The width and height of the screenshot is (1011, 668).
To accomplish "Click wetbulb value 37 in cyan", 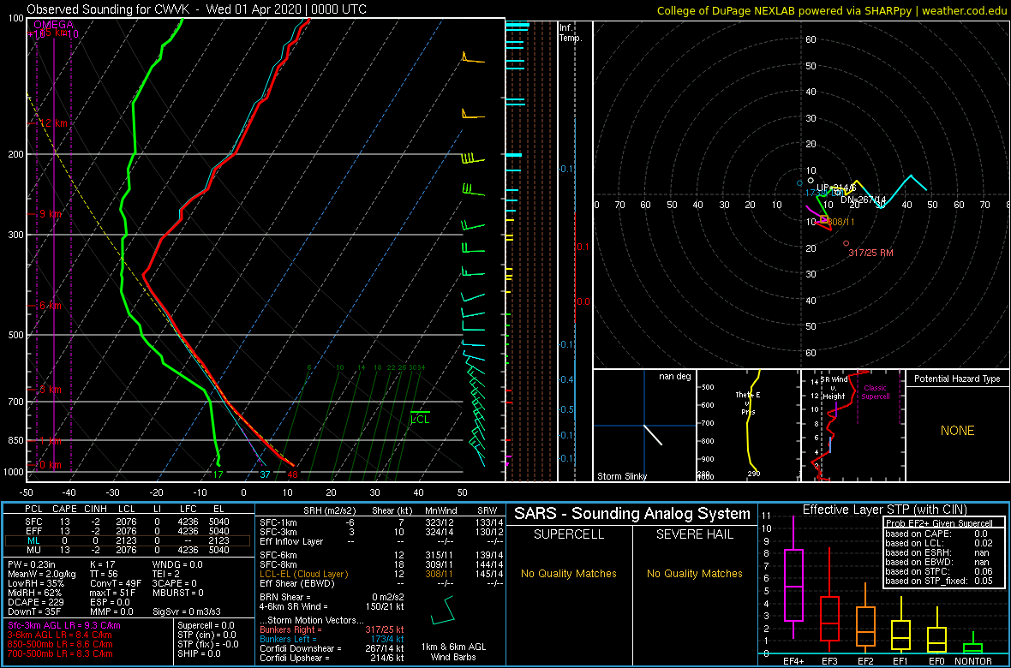I will pos(265,474).
